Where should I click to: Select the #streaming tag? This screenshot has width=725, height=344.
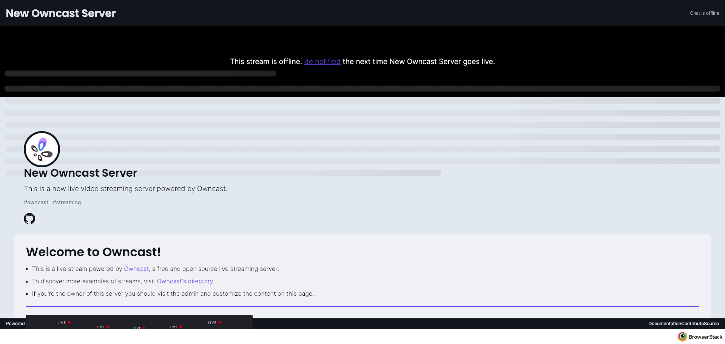(67, 202)
